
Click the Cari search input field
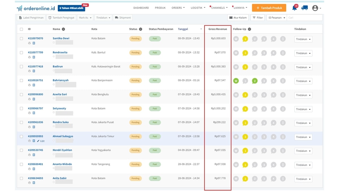click(304, 18)
